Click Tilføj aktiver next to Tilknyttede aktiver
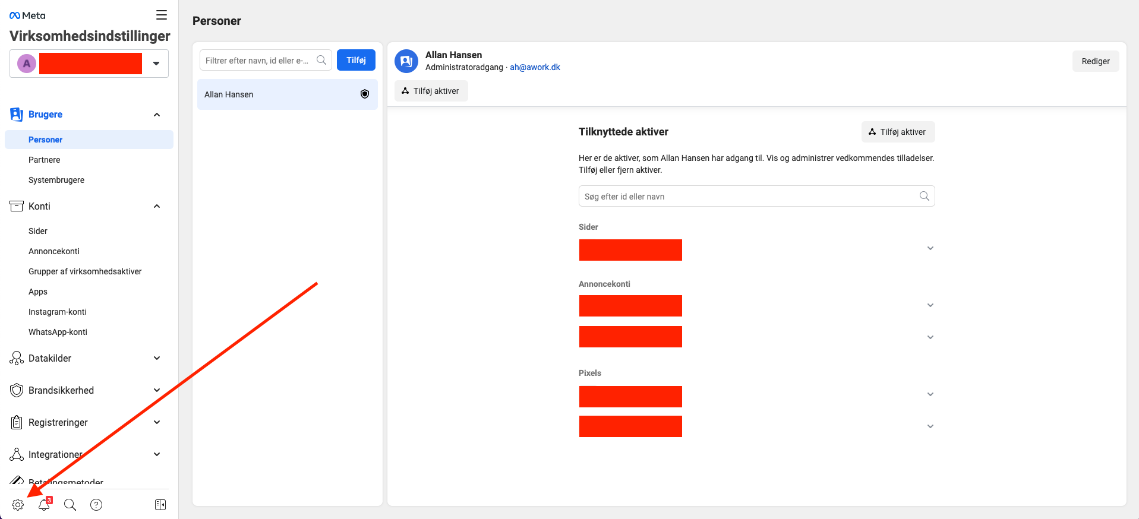Image resolution: width=1139 pixels, height=519 pixels. click(898, 132)
